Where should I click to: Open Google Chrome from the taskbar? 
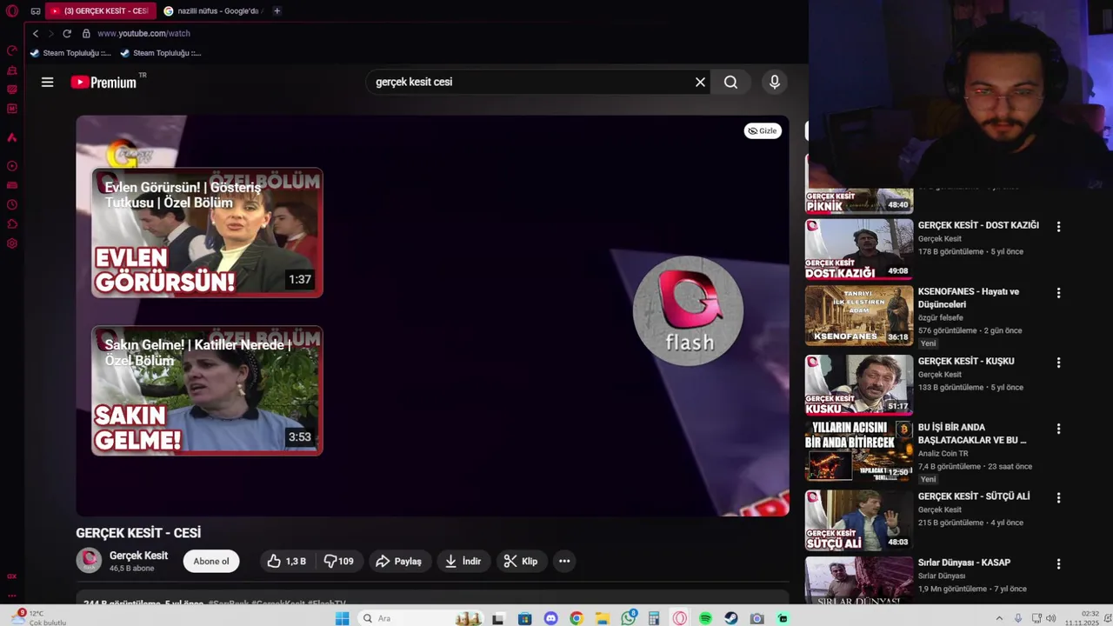pos(576,618)
